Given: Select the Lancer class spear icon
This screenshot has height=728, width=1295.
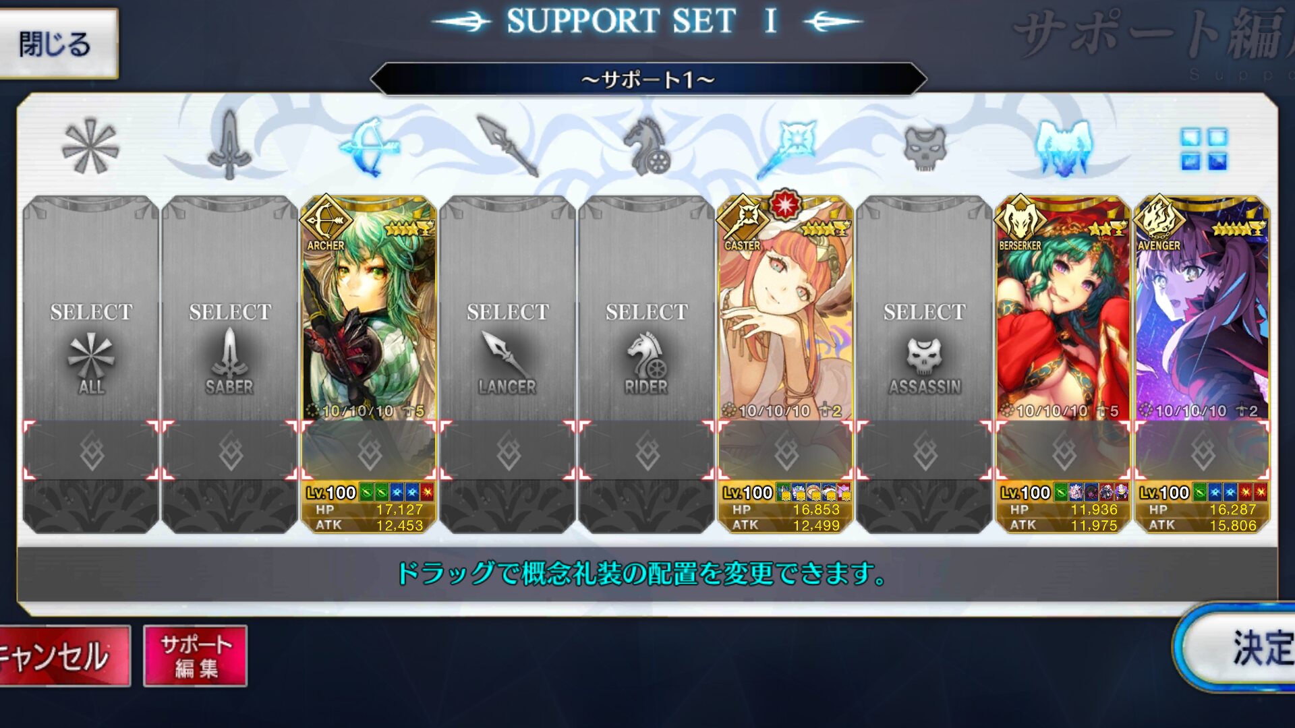Looking at the screenshot, I should click(507, 146).
